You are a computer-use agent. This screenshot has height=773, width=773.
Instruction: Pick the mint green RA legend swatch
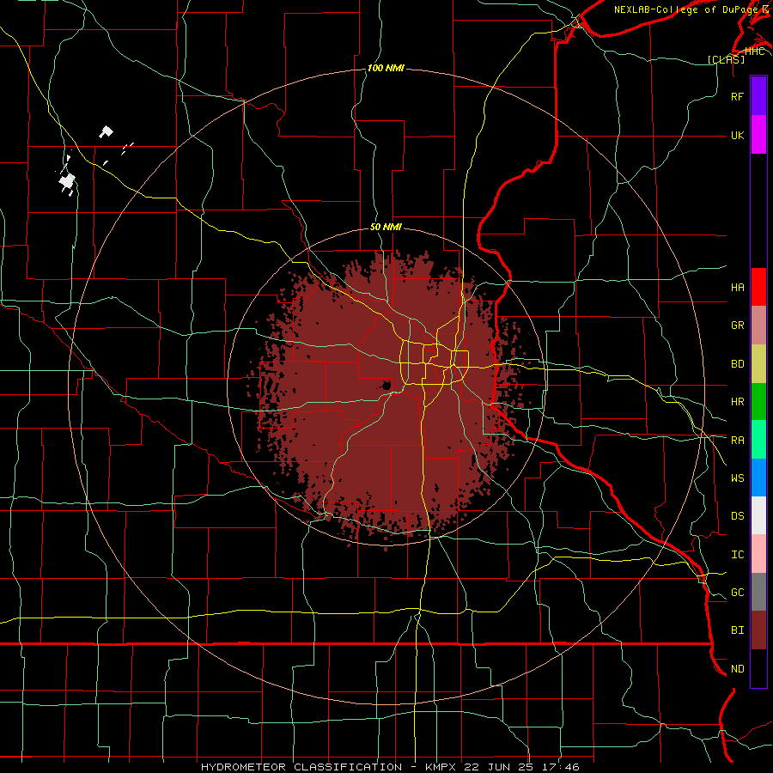758,439
